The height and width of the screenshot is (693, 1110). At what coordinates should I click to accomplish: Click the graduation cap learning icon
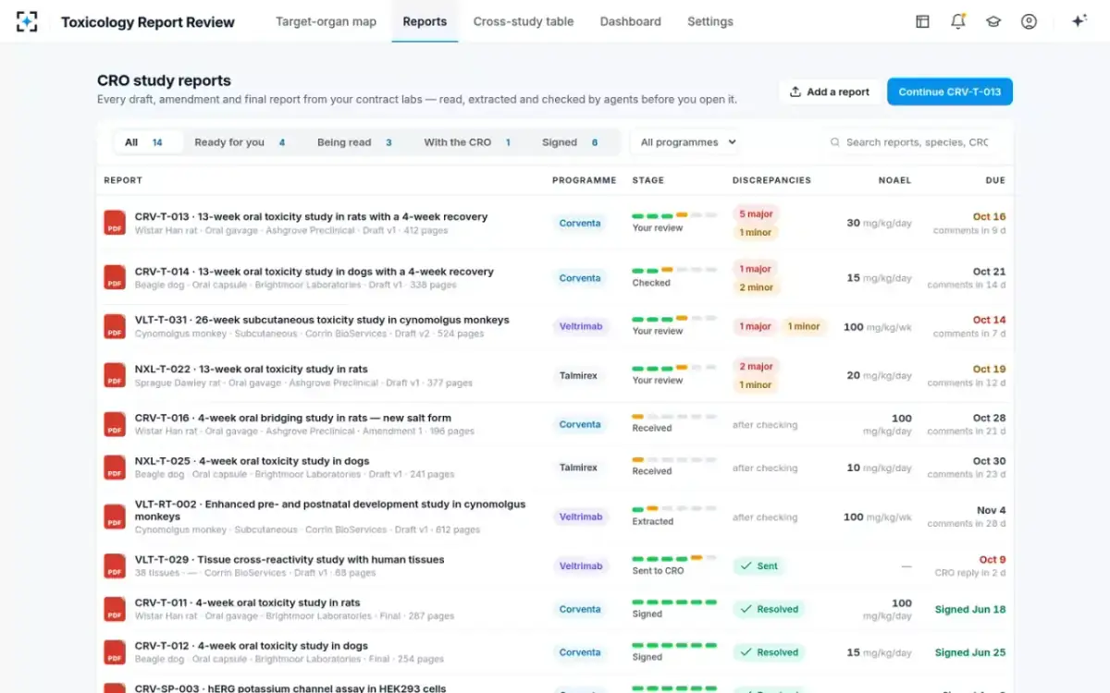pos(993,21)
